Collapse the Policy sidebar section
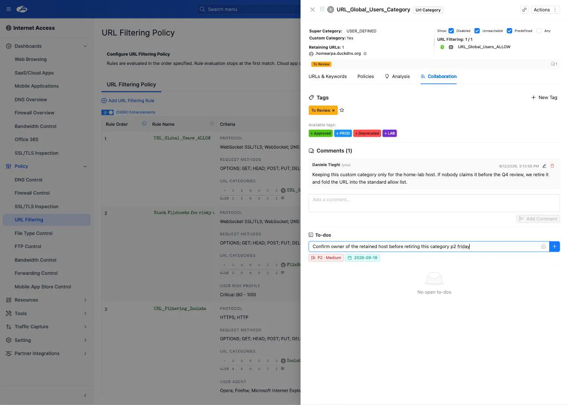 click(85, 166)
